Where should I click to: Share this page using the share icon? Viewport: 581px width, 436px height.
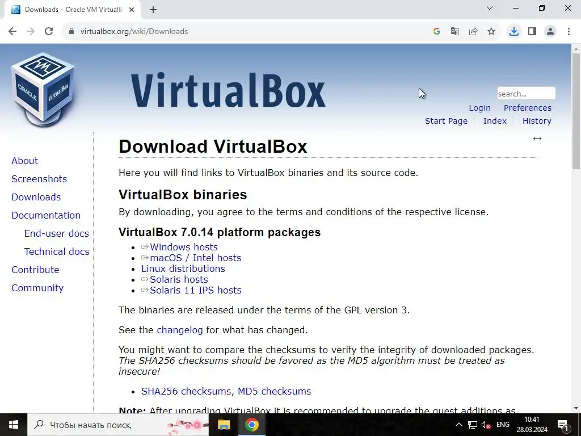[473, 32]
